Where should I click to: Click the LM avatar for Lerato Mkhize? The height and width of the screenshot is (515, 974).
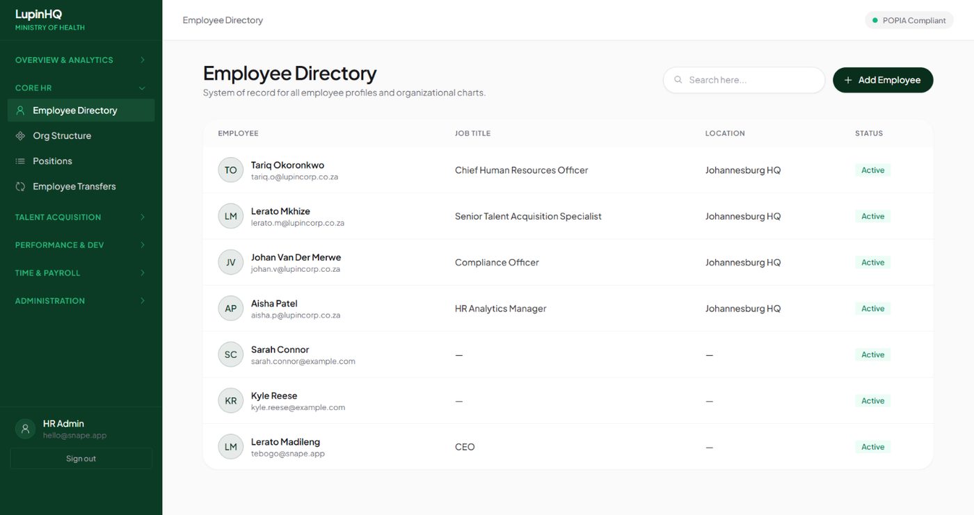[x=231, y=216]
